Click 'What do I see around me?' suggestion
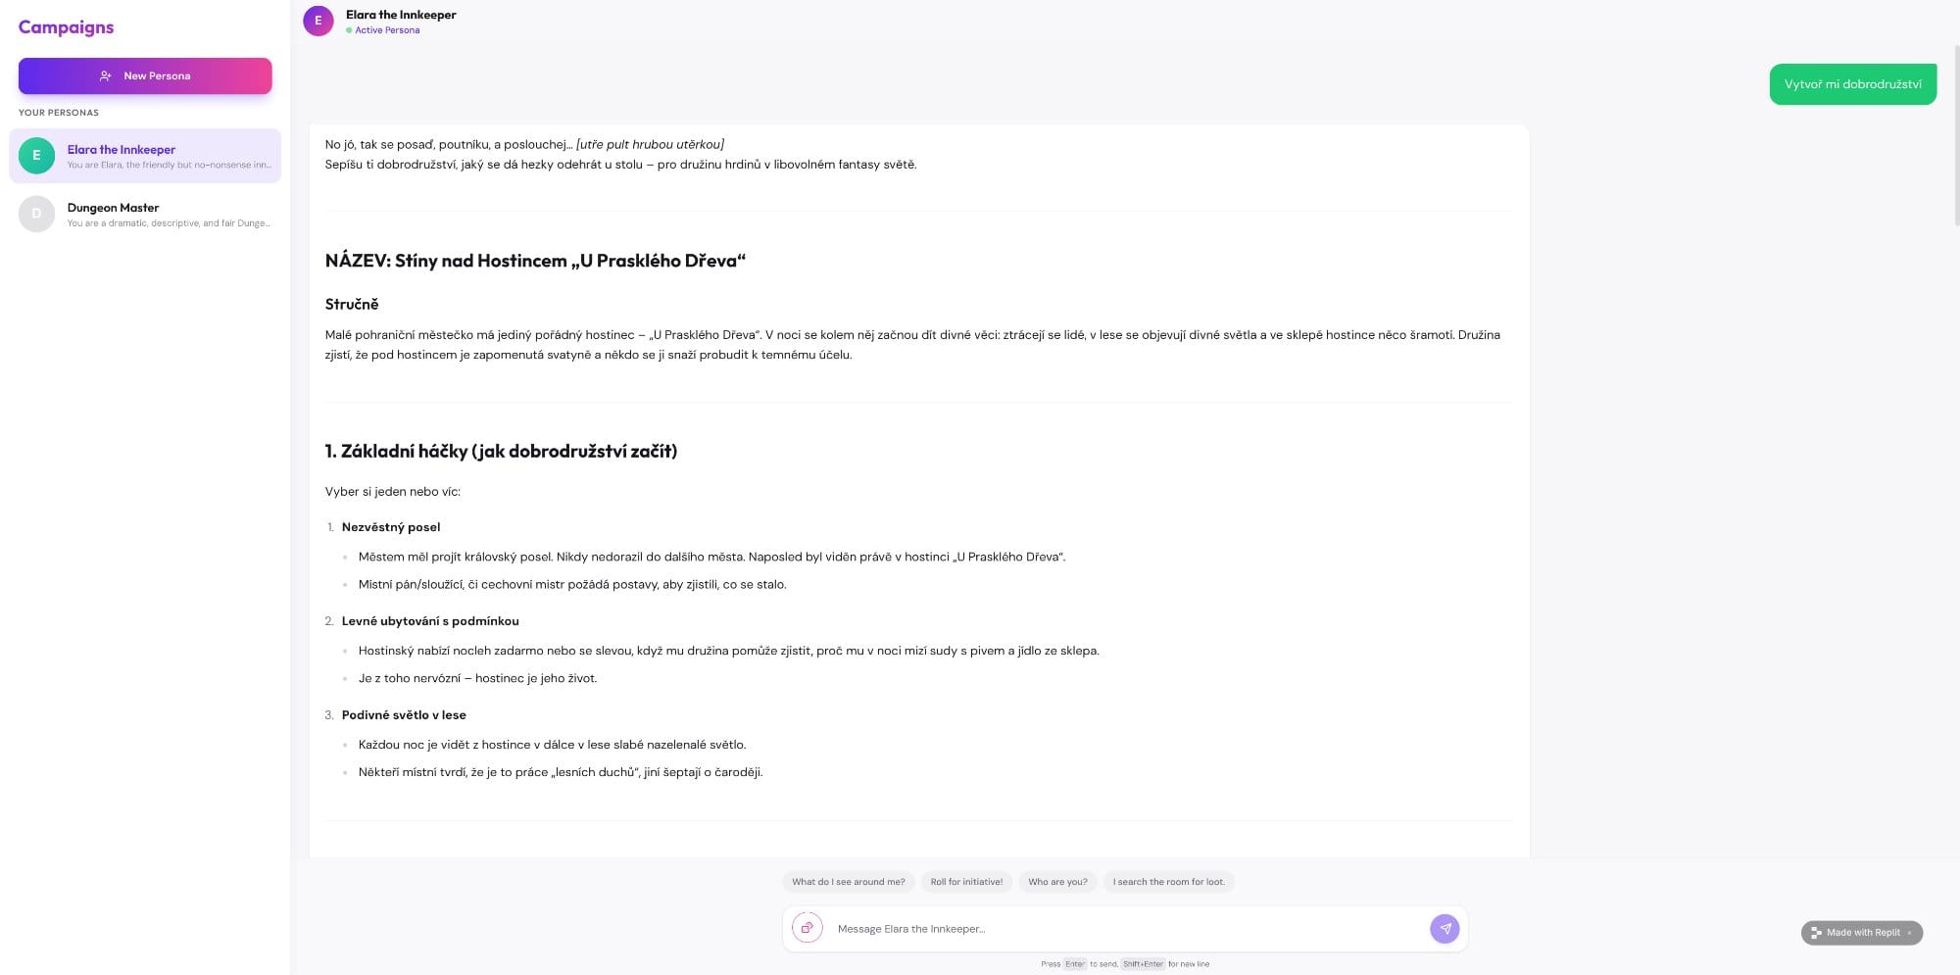This screenshot has height=975, width=1960. [x=848, y=881]
